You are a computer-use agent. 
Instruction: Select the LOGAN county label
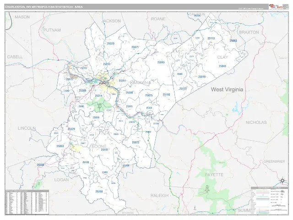[61, 180]
